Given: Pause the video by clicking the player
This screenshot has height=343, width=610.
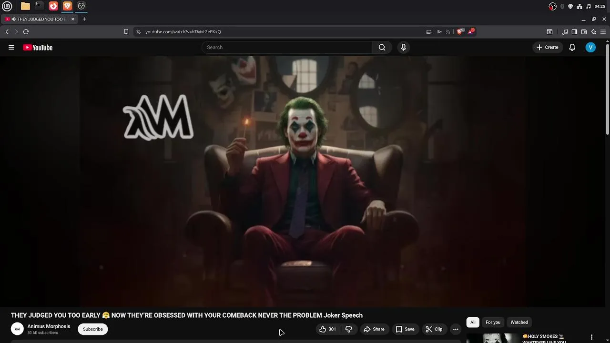Looking at the screenshot, I should (x=303, y=181).
